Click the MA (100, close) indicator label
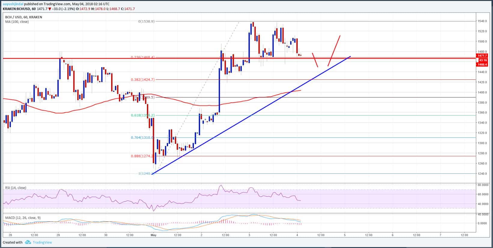The width and height of the screenshot is (493, 248). tap(17, 22)
